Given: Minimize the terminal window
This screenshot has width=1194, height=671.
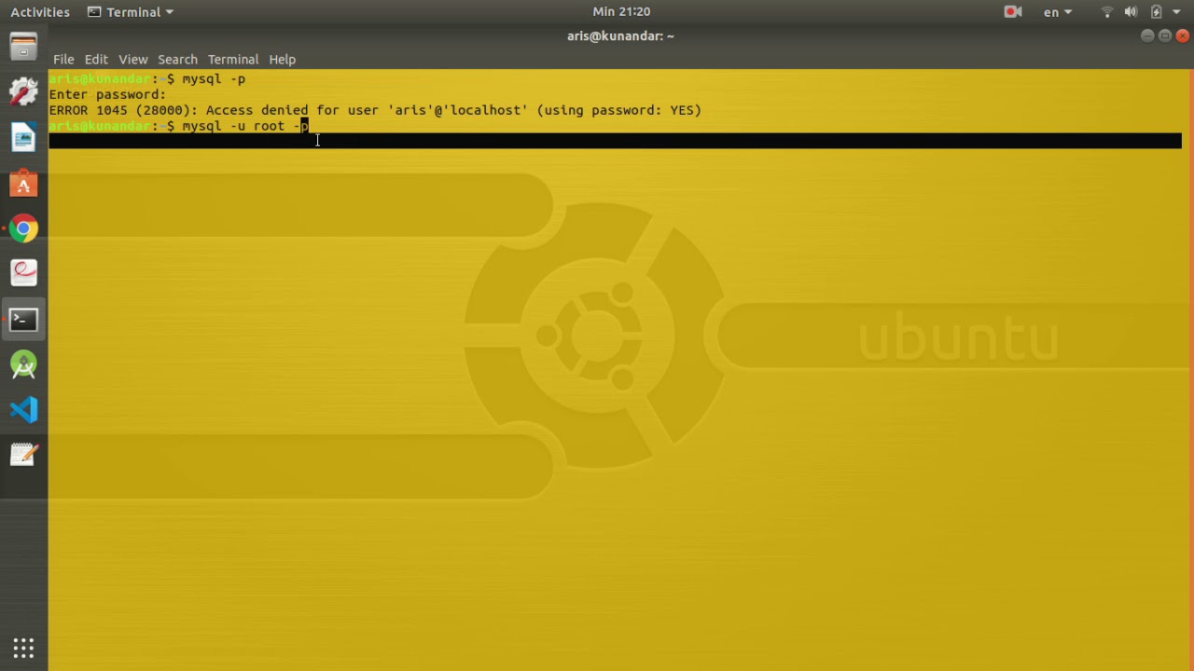Looking at the screenshot, I should coord(1147,35).
